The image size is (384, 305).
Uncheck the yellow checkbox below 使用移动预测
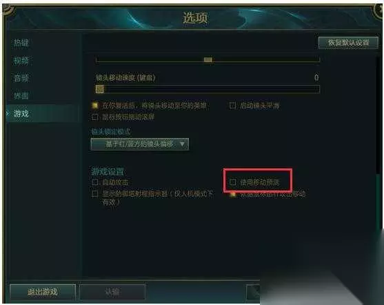[x=233, y=195]
